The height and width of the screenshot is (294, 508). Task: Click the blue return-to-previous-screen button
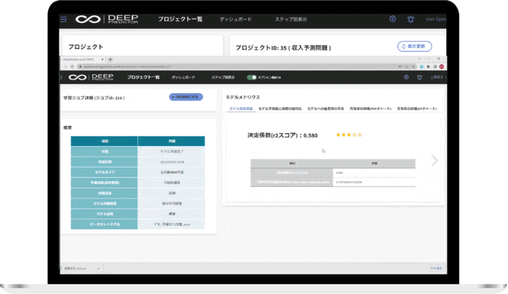(x=185, y=96)
